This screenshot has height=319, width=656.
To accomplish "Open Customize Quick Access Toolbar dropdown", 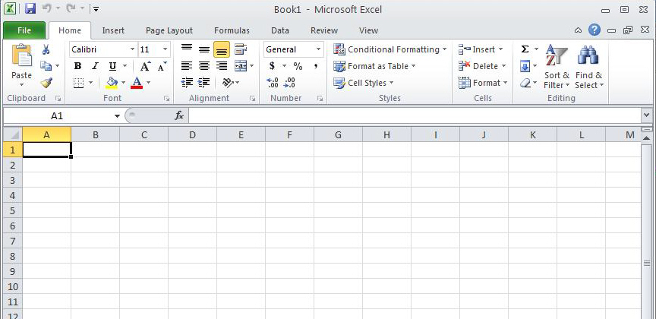I will tap(96, 9).
